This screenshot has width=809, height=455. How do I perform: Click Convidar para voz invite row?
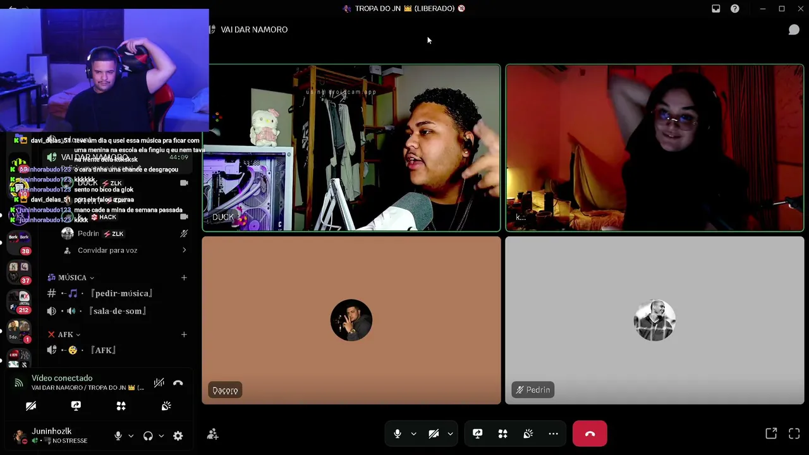point(125,250)
